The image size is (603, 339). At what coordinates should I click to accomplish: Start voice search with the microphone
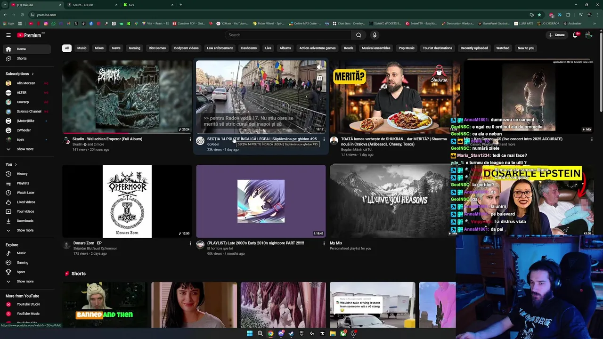[375, 35]
